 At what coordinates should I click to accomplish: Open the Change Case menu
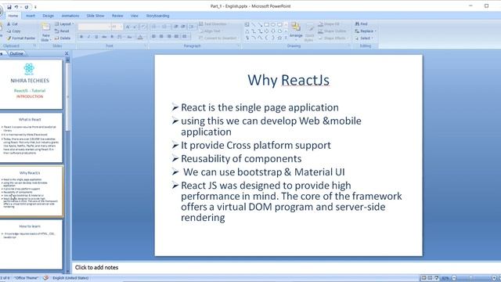129,37
